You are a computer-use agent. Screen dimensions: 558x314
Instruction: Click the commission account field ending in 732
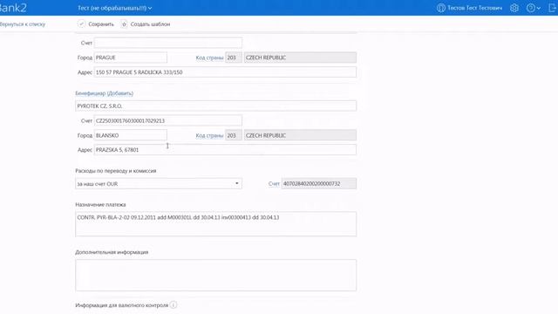click(319, 184)
